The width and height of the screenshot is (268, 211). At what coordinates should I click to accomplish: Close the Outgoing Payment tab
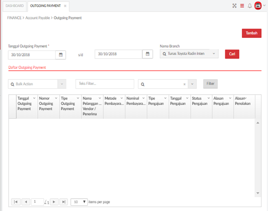[65, 6]
